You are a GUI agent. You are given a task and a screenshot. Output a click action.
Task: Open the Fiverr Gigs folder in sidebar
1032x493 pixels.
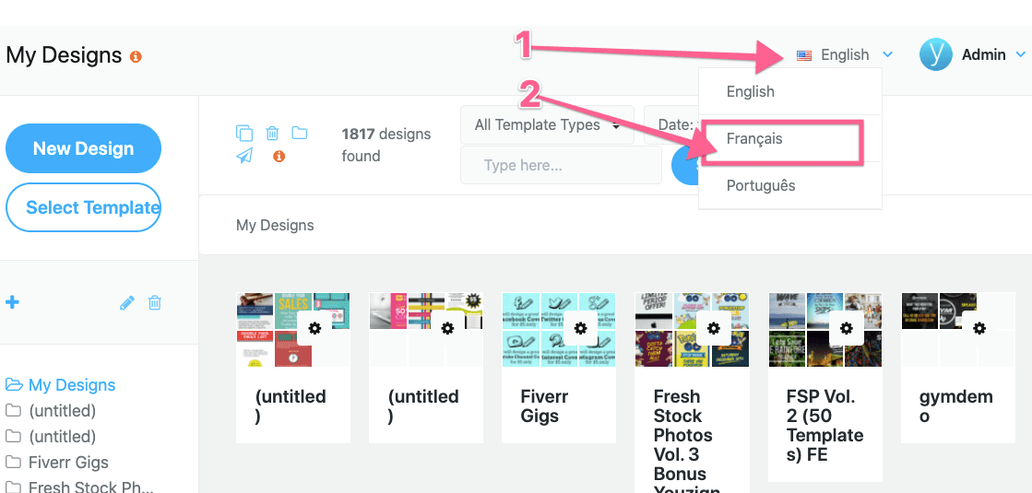point(68,462)
